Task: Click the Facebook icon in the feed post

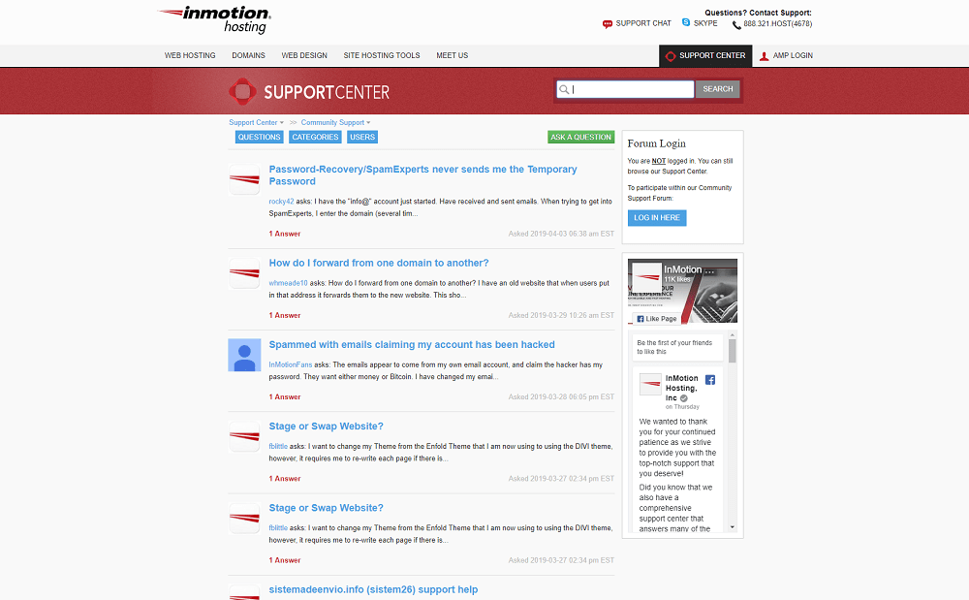Action: click(710, 380)
